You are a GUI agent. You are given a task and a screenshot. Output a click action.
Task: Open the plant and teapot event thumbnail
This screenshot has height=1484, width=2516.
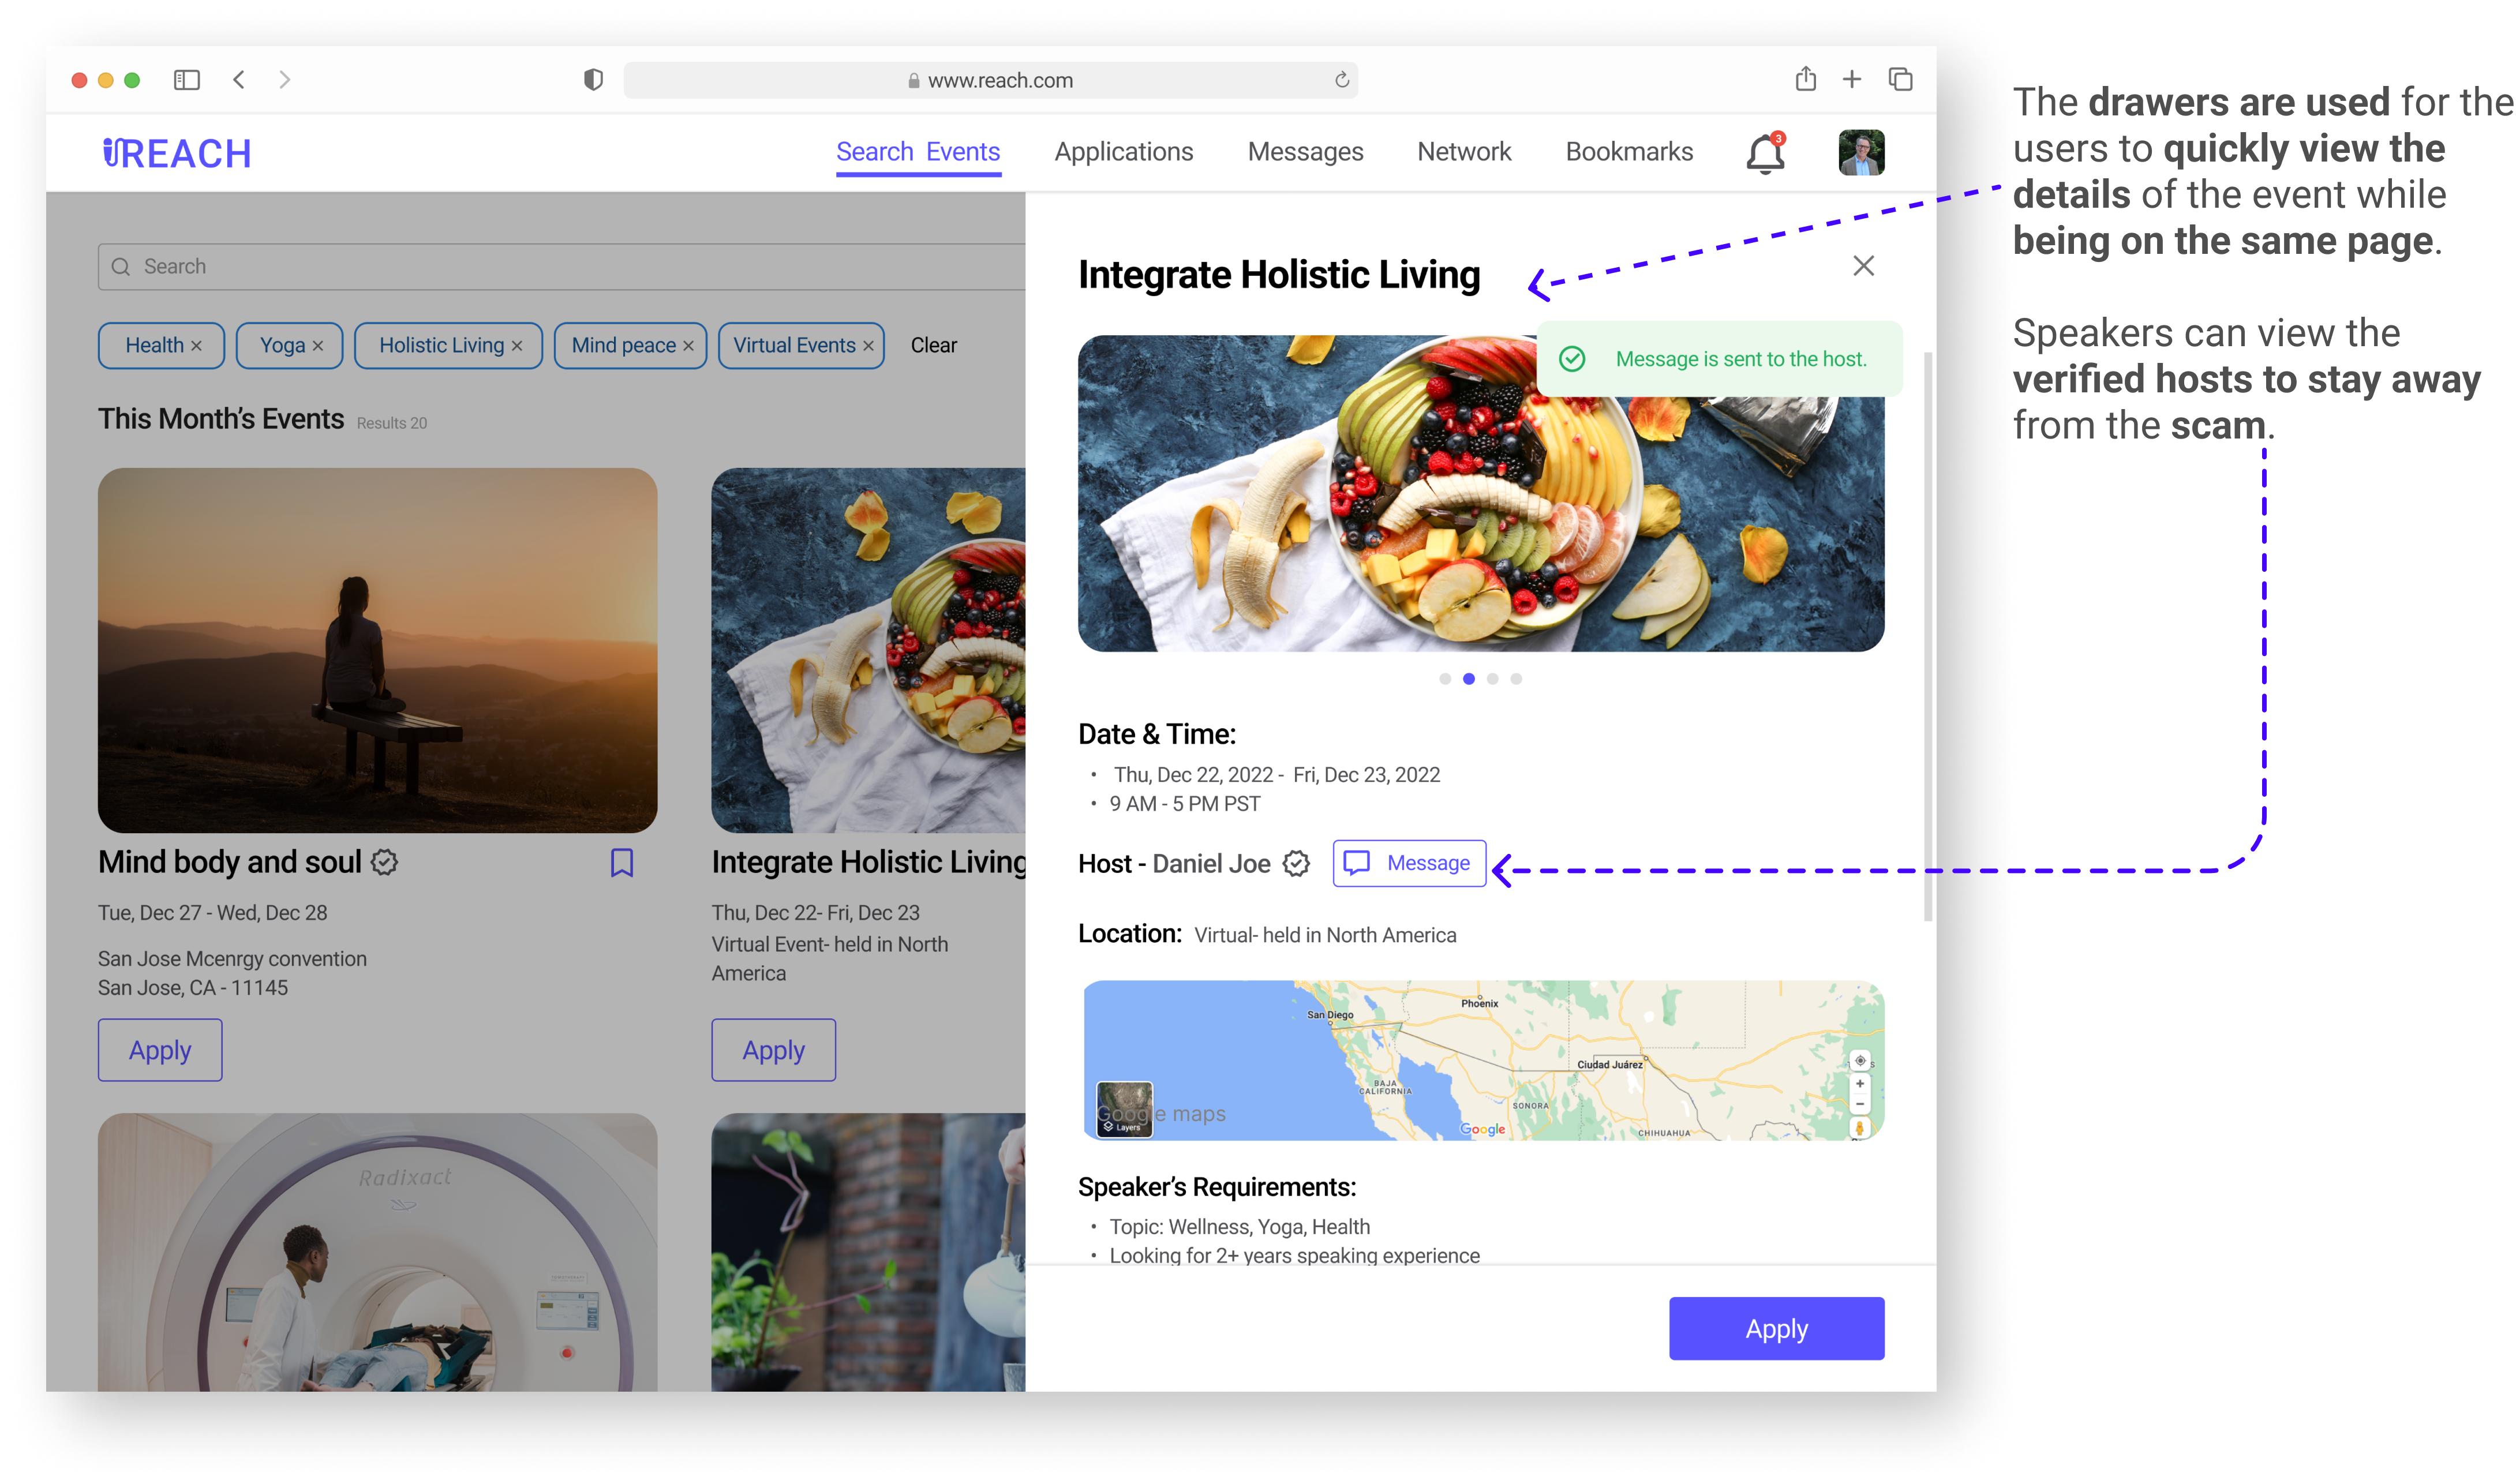coord(868,1252)
